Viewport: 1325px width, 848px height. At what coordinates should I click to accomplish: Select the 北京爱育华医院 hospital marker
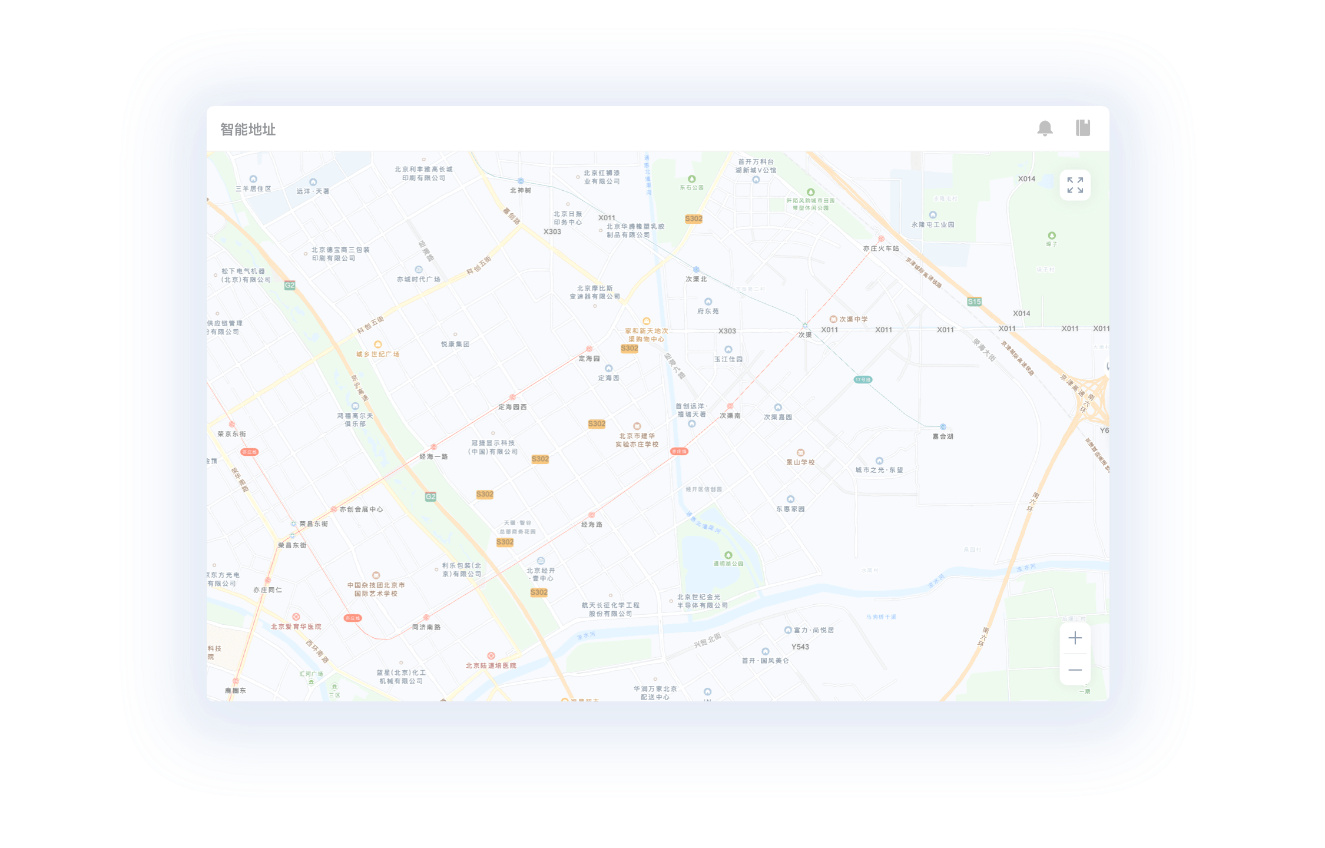point(296,617)
